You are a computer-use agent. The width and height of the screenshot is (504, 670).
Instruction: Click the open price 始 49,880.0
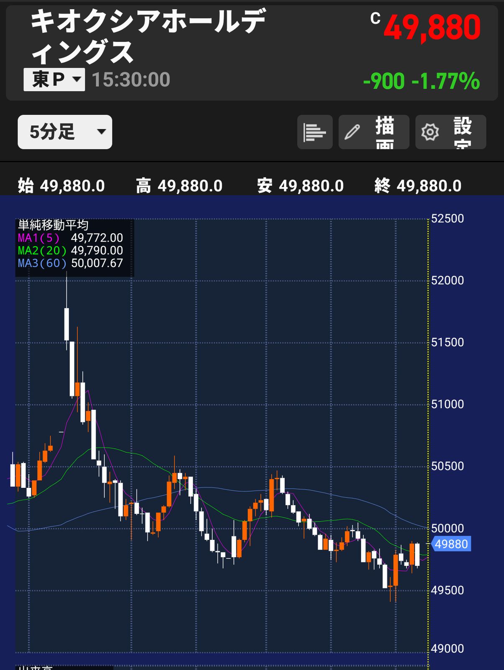pos(61,186)
